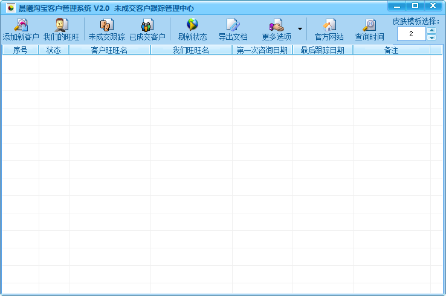Decrease the skin template number with down arrow
Screen dimensions: 446x296
point(431,37)
